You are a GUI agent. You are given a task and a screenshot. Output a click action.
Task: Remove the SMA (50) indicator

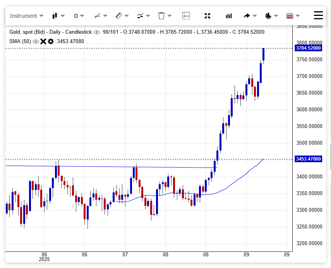(43, 41)
